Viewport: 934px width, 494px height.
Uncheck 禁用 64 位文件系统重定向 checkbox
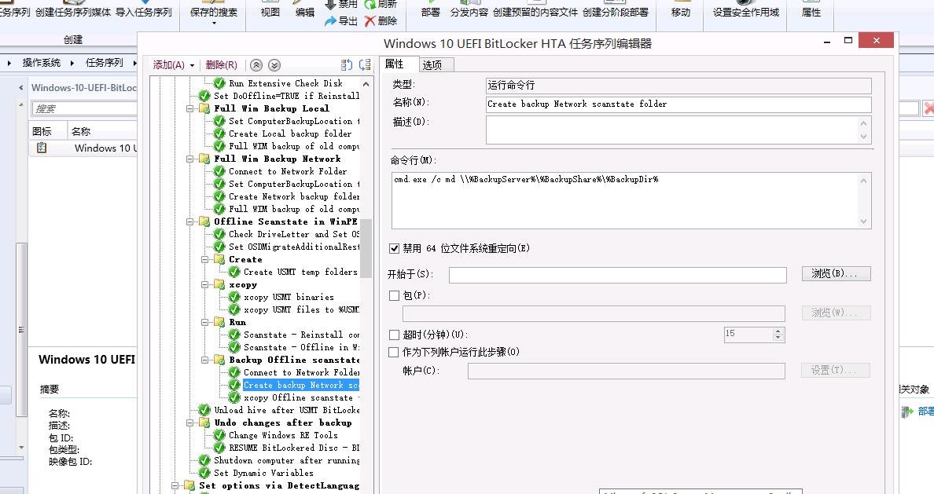pos(394,248)
